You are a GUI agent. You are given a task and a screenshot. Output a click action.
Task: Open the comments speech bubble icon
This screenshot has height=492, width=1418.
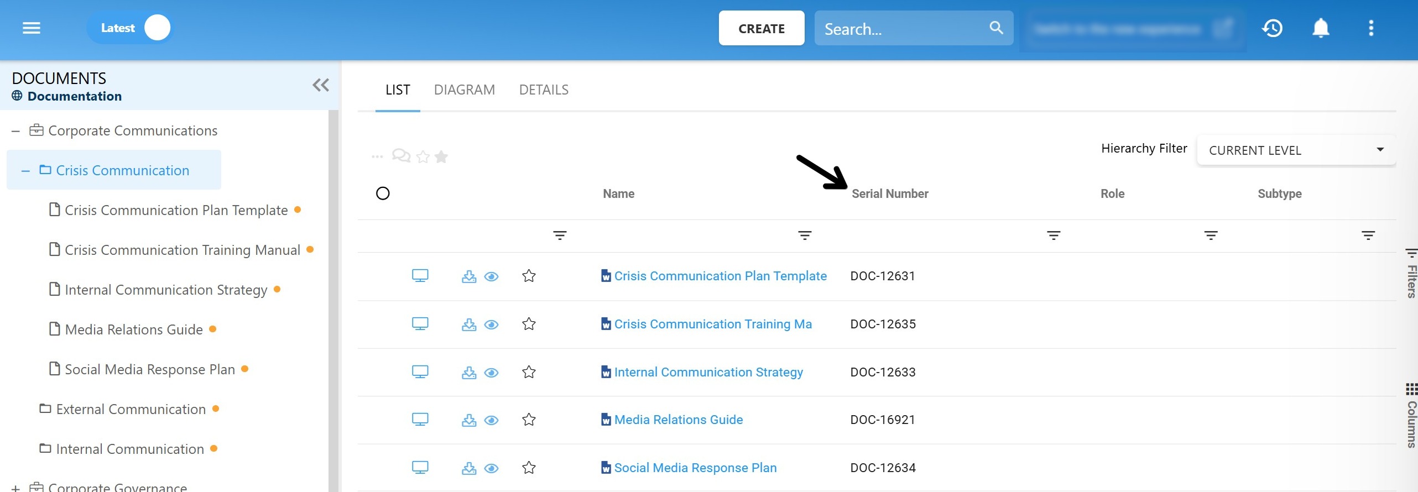(x=401, y=156)
